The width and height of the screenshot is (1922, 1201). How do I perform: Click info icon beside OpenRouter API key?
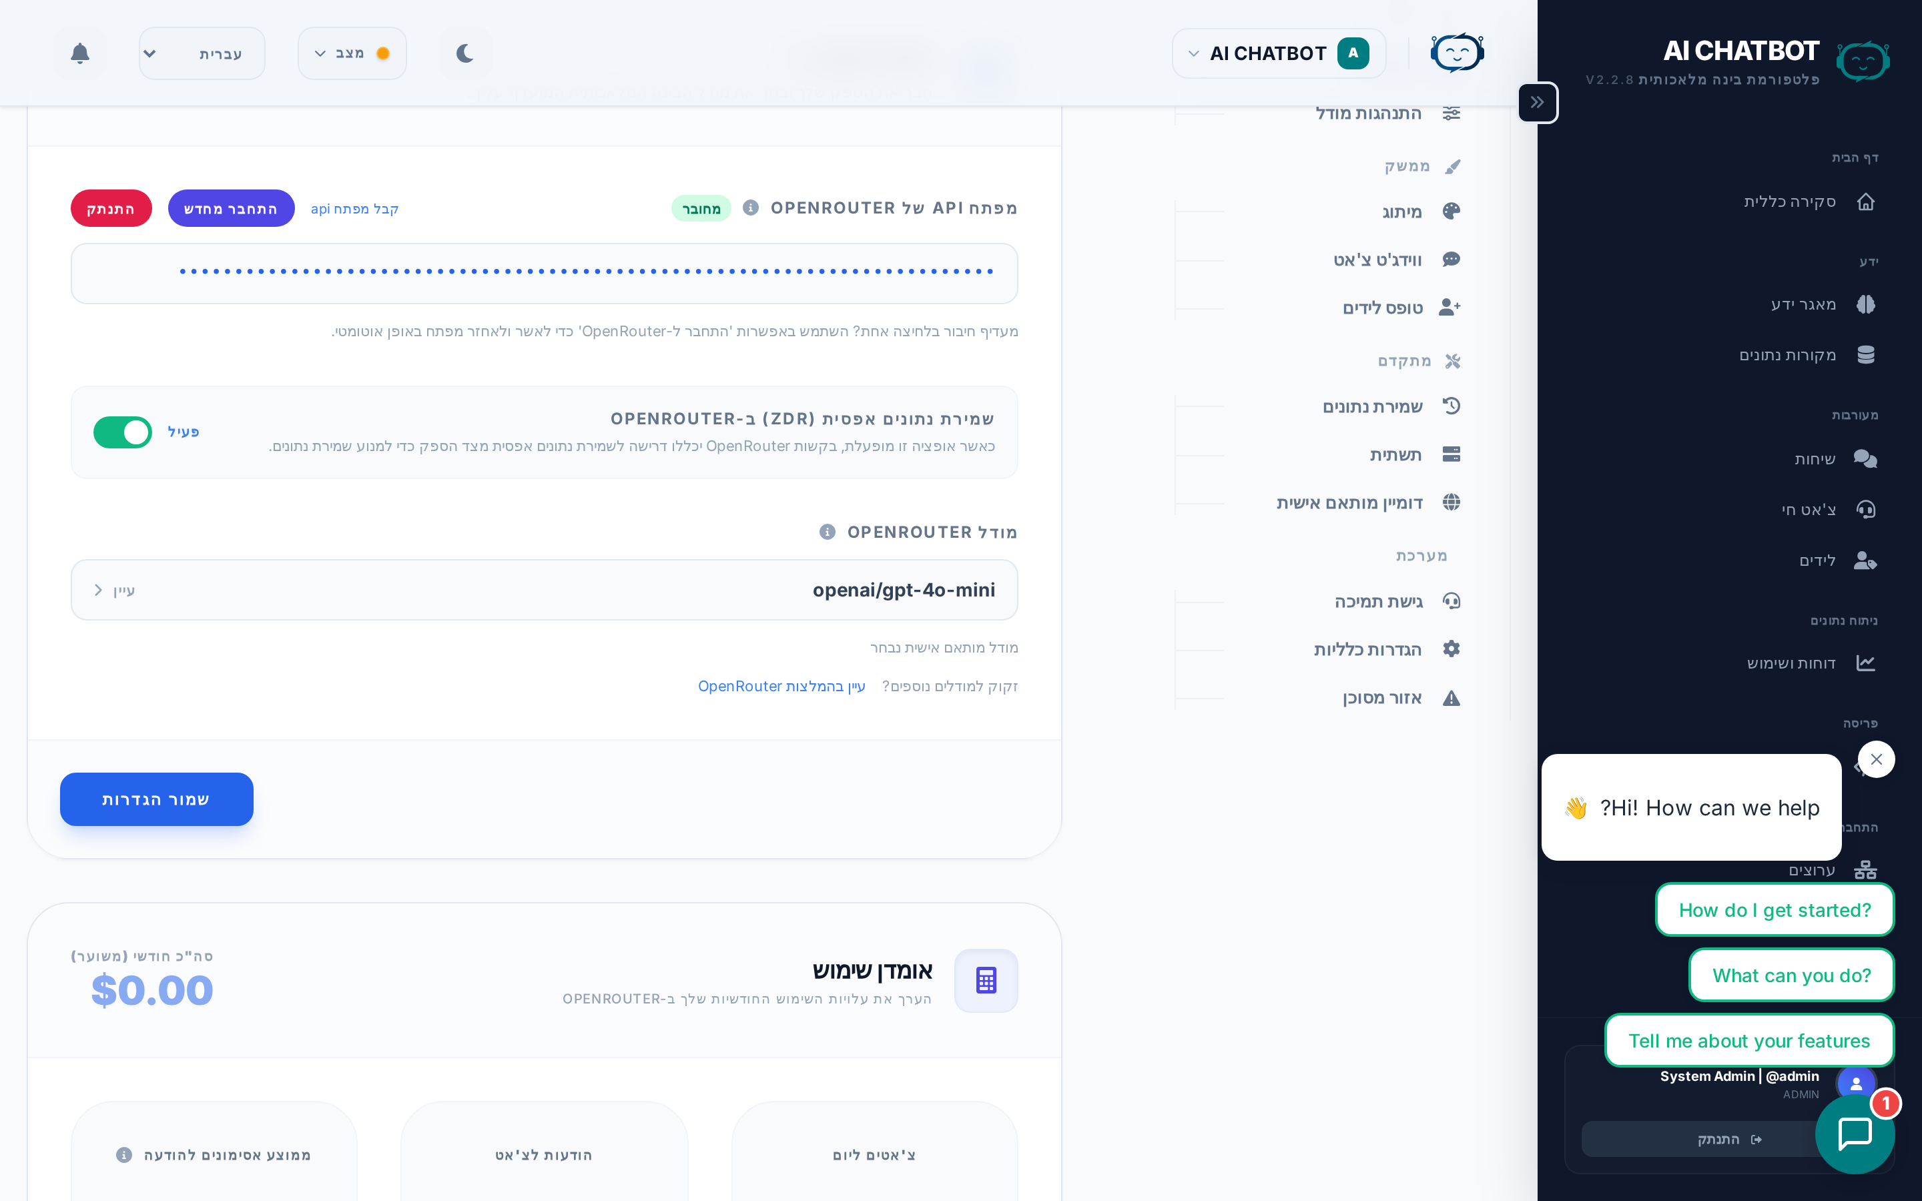[751, 208]
